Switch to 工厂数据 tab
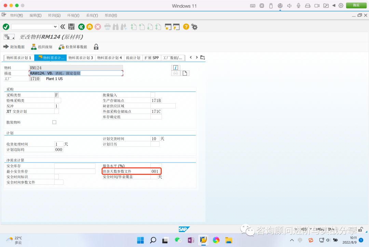This screenshot has width=369, height=247. [x=173, y=58]
